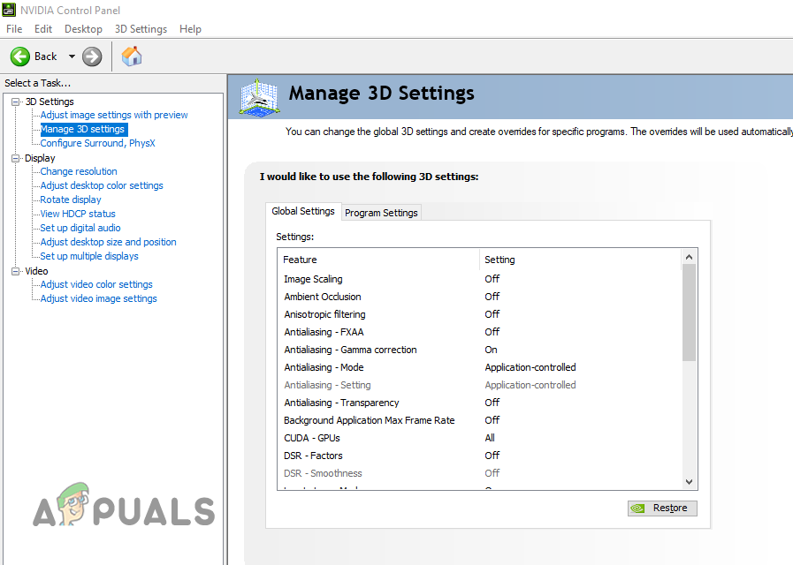793x565 pixels.
Task: Collapse the 3D Settings tree node
Action: click(x=15, y=102)
